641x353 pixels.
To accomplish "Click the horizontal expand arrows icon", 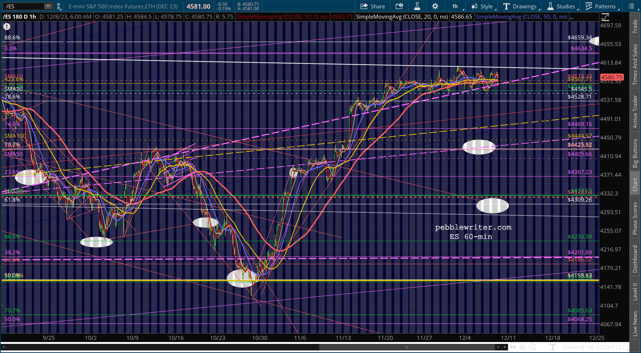I will [513, 347].
